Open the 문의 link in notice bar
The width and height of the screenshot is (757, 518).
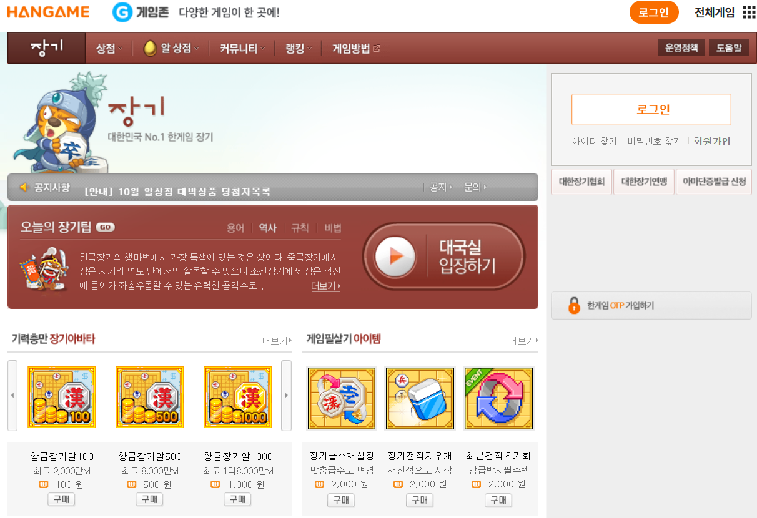(x=475, y=187)
